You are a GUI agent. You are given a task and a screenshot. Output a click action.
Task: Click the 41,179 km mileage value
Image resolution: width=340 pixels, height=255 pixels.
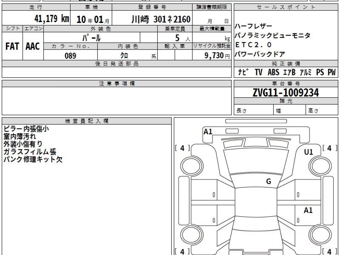[52, 19]
